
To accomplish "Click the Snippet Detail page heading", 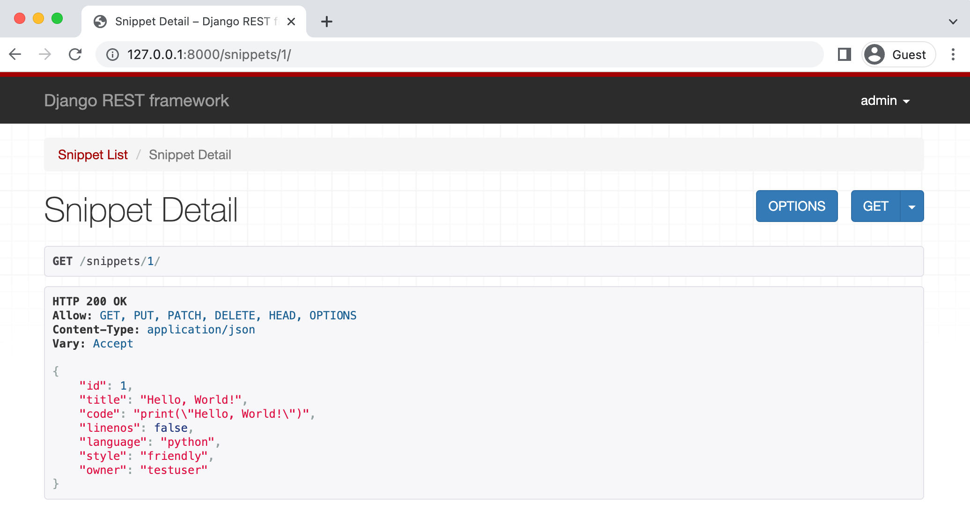I will [x=141, y=210].
